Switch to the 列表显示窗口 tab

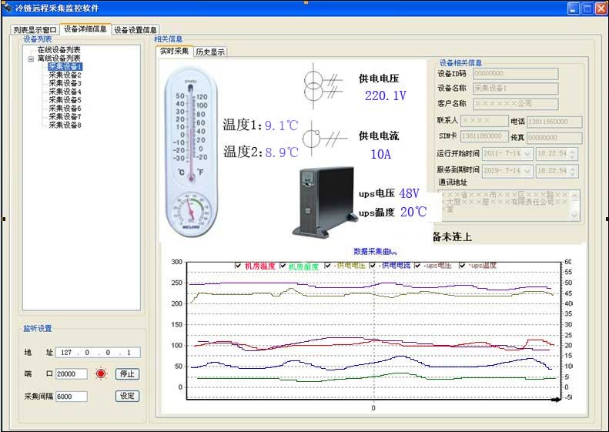click(x=35, y=29)
